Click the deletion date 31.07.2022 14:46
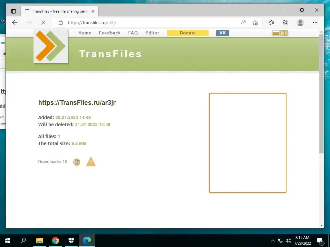The height and width of the screenshot is (247, 330). pyautogui.click(x=92, y=124)
